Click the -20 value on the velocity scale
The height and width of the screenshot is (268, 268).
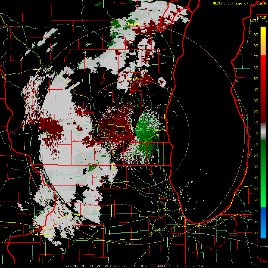[255, 156]
